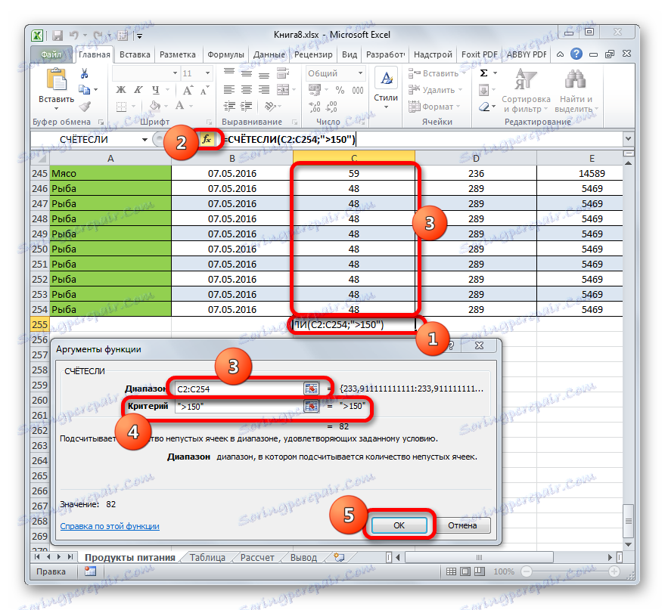Viewport: 665px width, 610px height.
Task: Increase font size with large A icon
Action: pyautogui.click(x=188, y=90)
